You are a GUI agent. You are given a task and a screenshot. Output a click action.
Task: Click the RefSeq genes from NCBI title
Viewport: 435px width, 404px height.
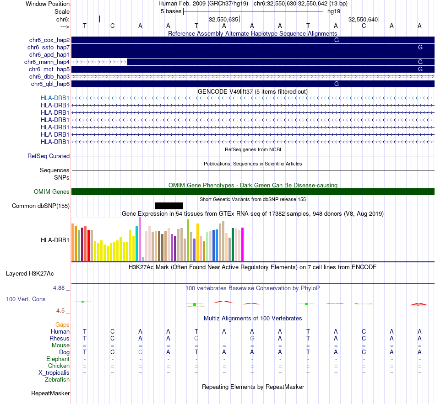253,149
